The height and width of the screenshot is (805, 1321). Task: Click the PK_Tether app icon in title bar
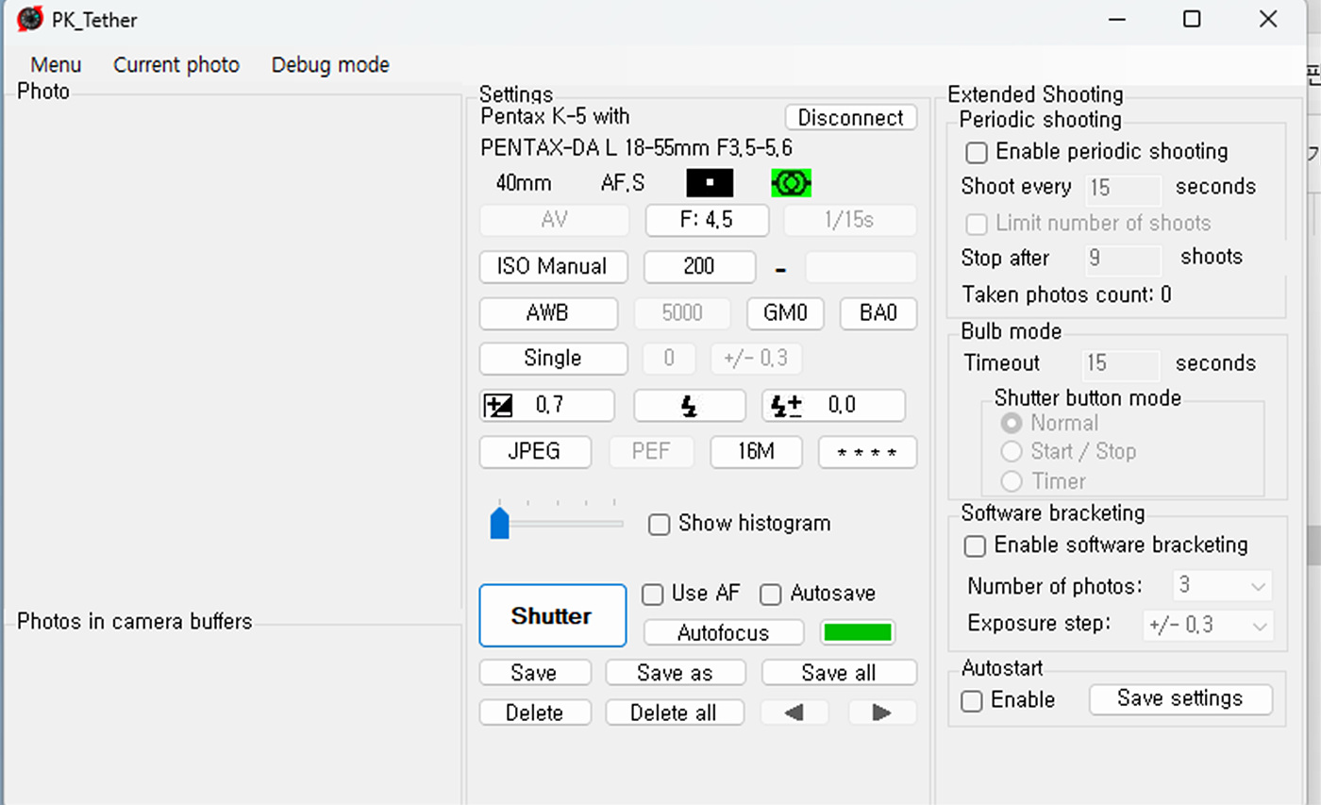tap(30, 19)
